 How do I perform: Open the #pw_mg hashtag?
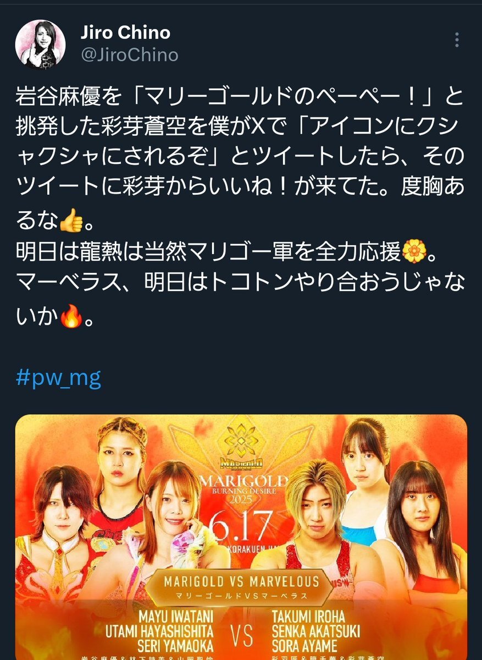tap(59, 380)
